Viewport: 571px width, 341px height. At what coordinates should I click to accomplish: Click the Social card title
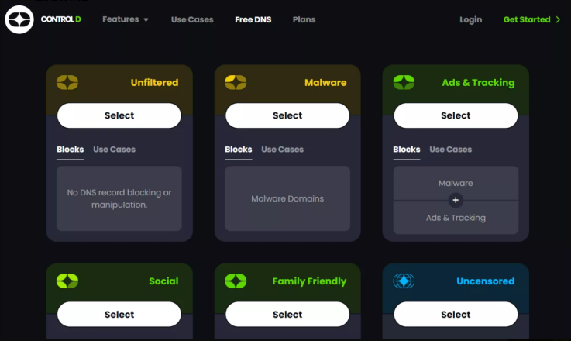click(163, 281)
